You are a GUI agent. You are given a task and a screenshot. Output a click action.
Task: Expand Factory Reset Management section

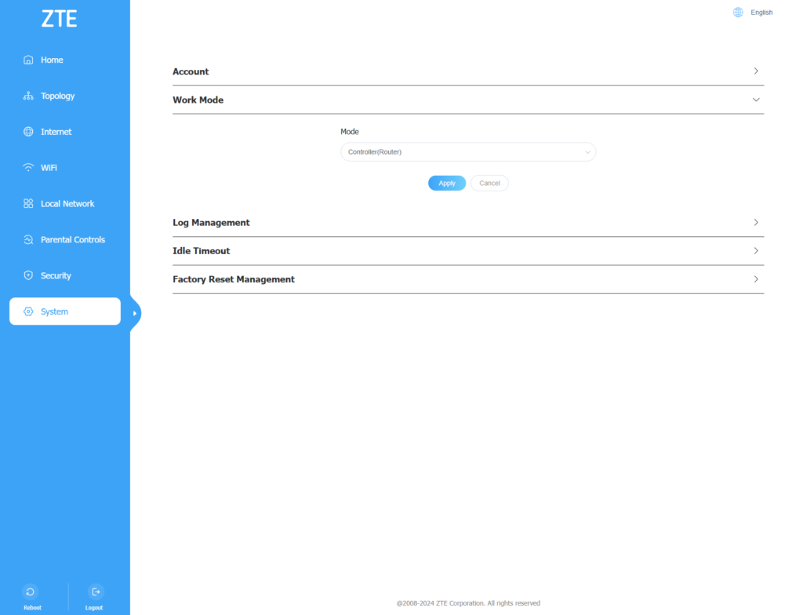756,279
